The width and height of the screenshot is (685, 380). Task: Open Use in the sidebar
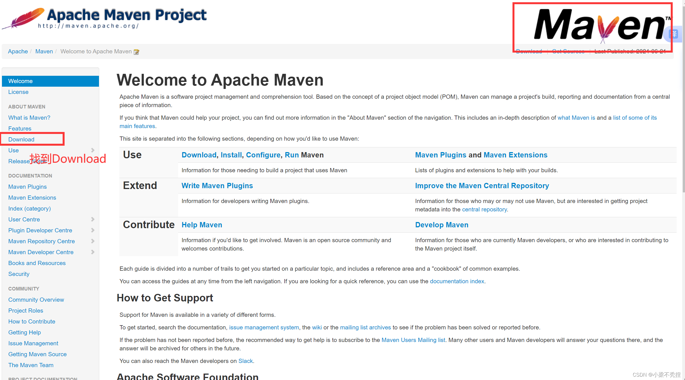[x=13, y=150]
